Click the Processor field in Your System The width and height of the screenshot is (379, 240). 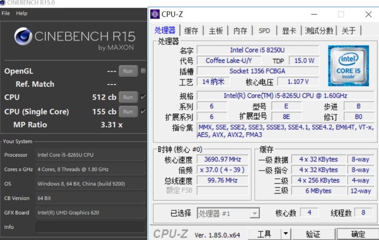click(x=90, y=155)
